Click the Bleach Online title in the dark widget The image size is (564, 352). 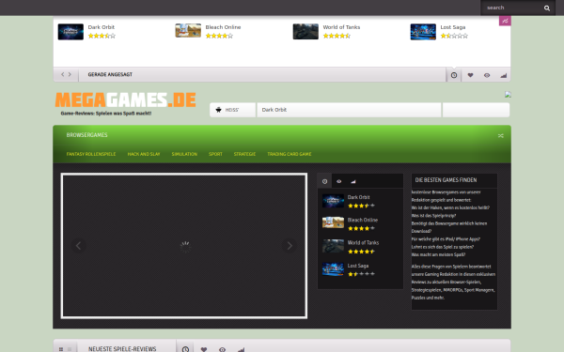click(363, 220)
